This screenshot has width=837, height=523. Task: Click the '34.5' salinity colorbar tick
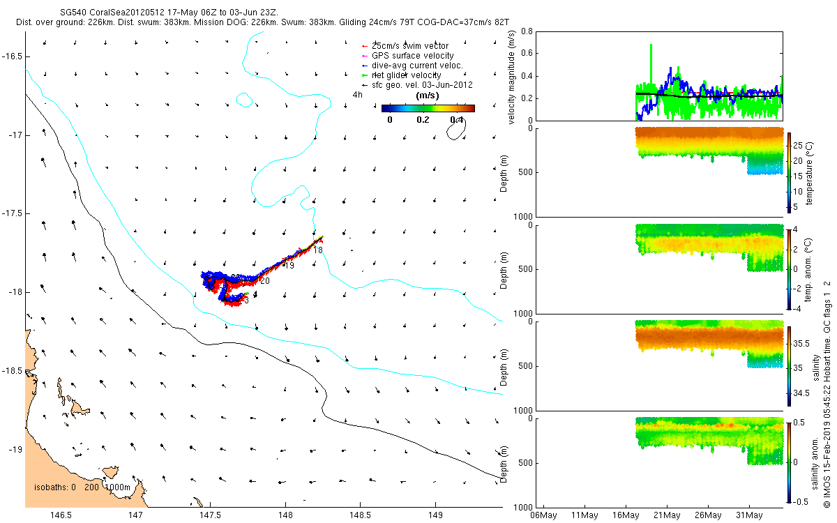[x=802, y=394]
